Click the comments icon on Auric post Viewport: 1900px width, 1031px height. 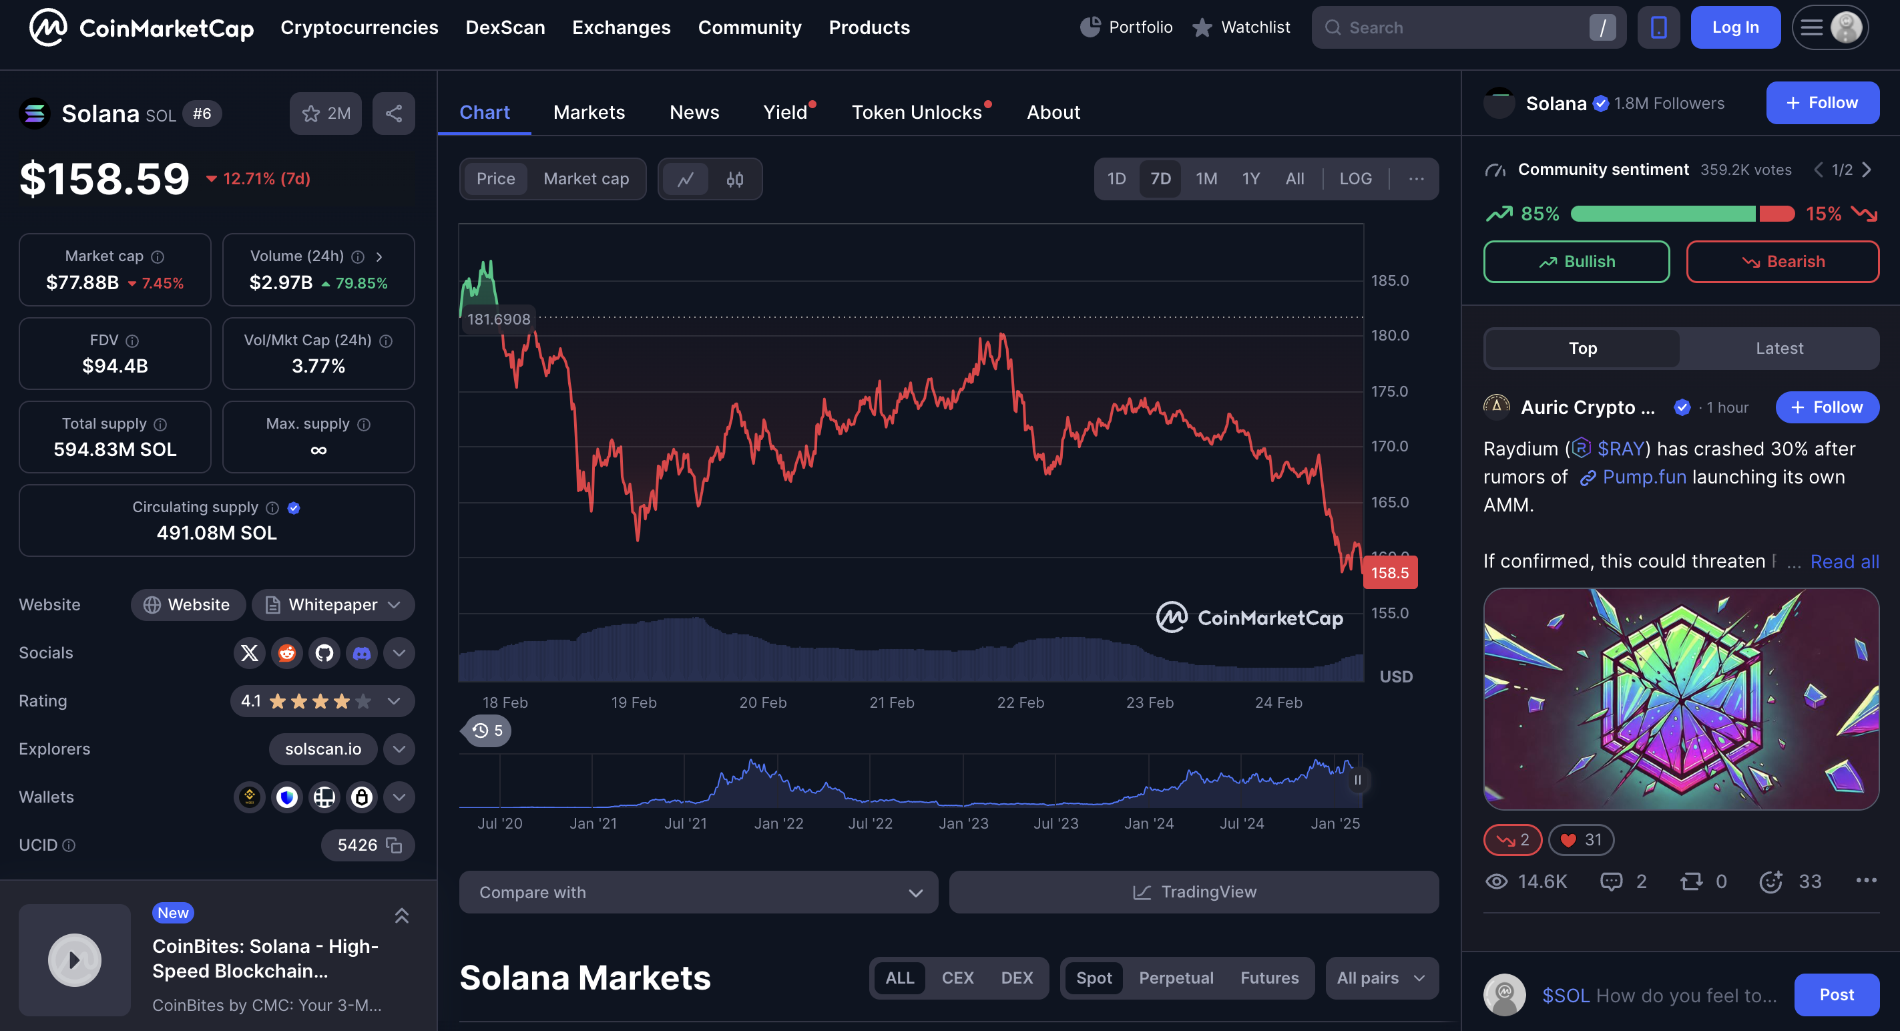1611,881
